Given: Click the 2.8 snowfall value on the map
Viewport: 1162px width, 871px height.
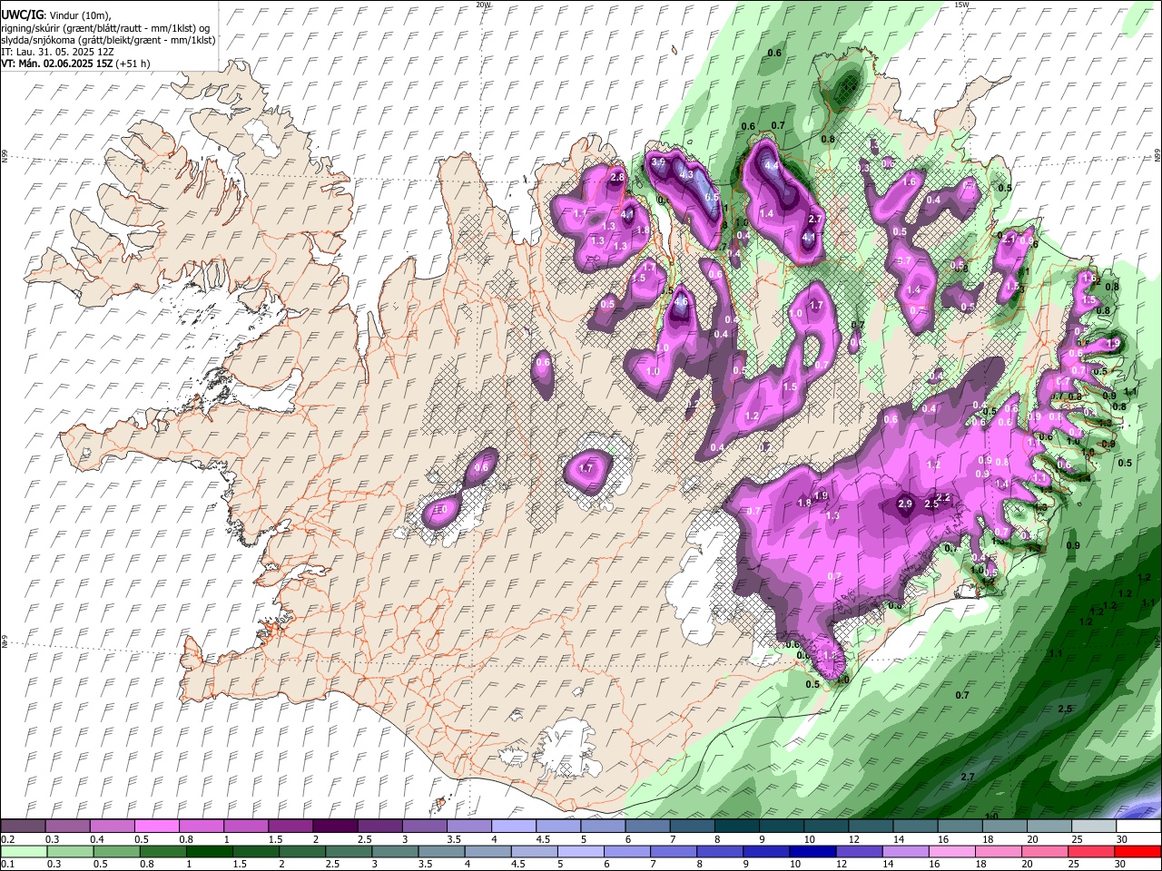Looking at the screenshot, I should (x=617, y=177).
